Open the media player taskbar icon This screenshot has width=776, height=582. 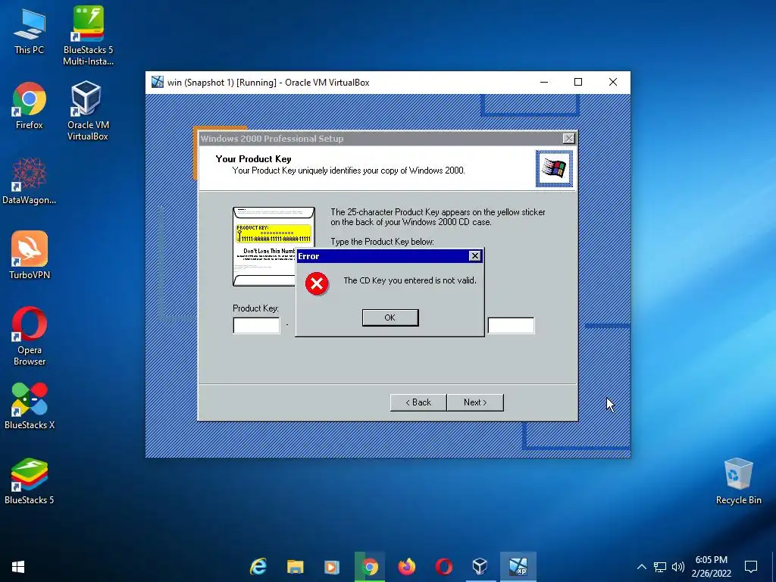point(332,567)
